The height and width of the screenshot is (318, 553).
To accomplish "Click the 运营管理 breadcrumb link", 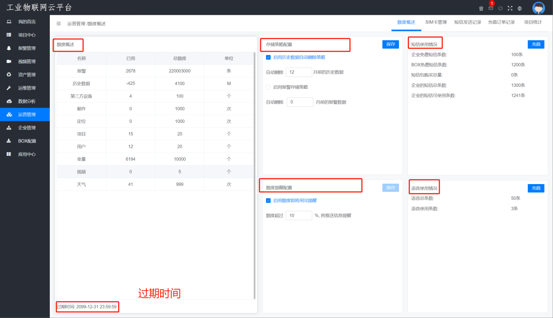I will pos(76,24).
